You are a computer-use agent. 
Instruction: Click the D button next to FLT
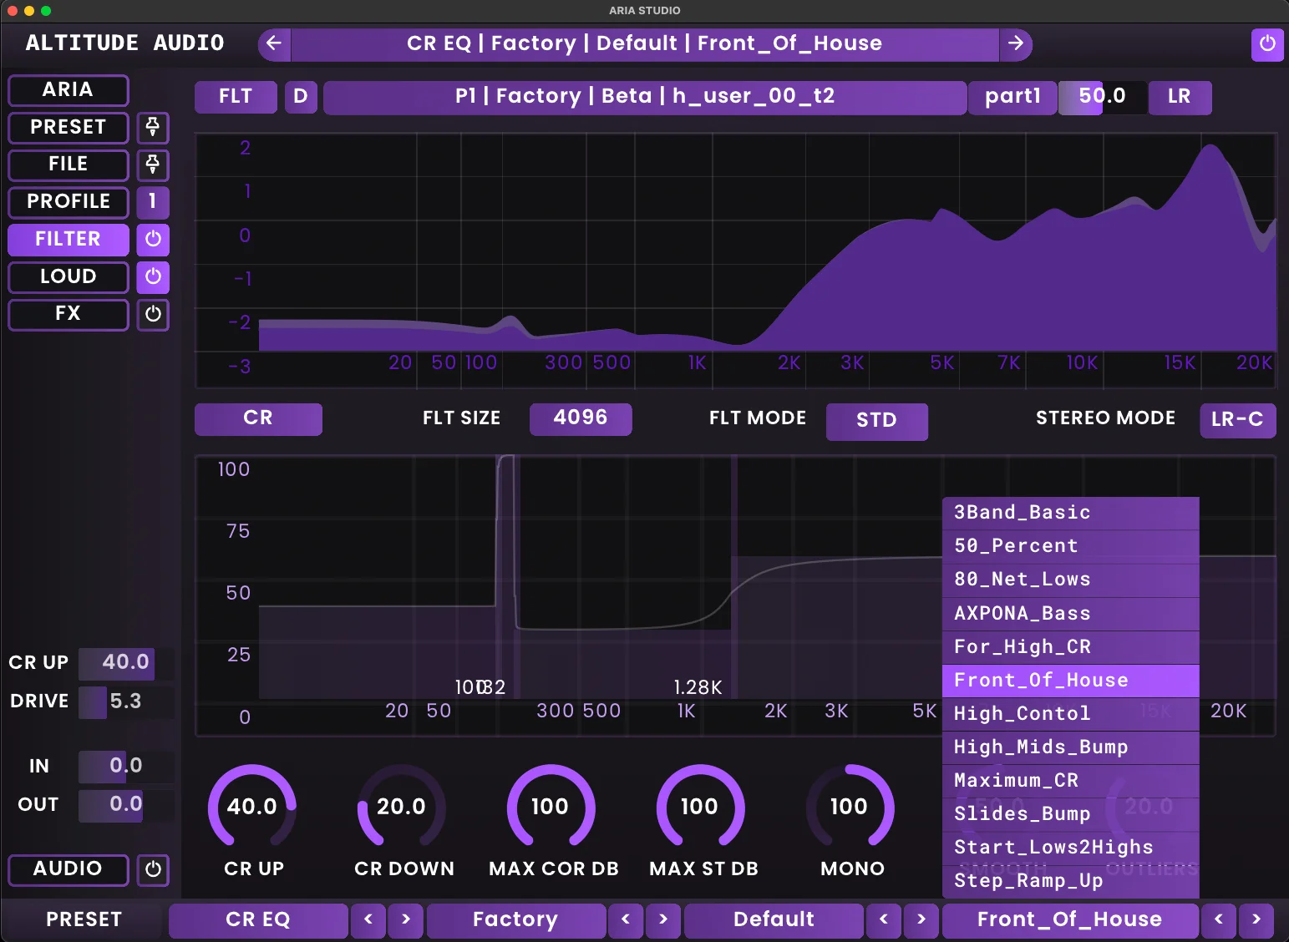tap(301, 96)
